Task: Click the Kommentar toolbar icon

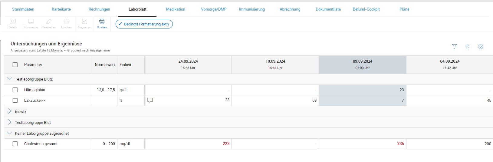Action: pyautogui.click(x=31, y=22)
